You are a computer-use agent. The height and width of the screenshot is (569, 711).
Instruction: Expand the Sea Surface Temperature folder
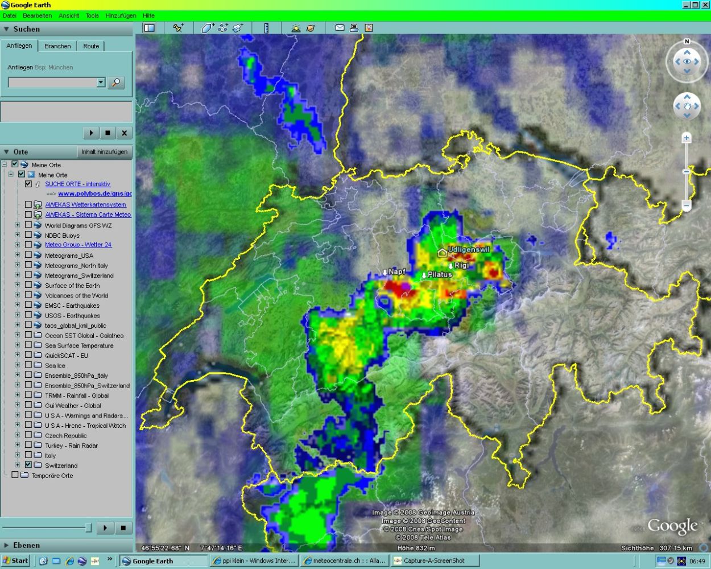coord(17,345)
